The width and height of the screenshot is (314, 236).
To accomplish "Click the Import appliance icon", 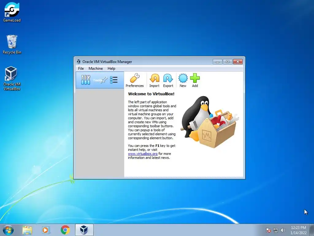I will point(155,80).
